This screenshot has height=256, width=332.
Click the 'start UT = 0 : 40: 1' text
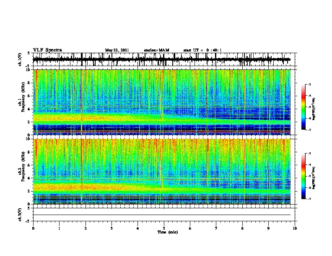(202, 50)
